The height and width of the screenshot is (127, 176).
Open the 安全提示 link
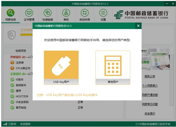[150, 113]
